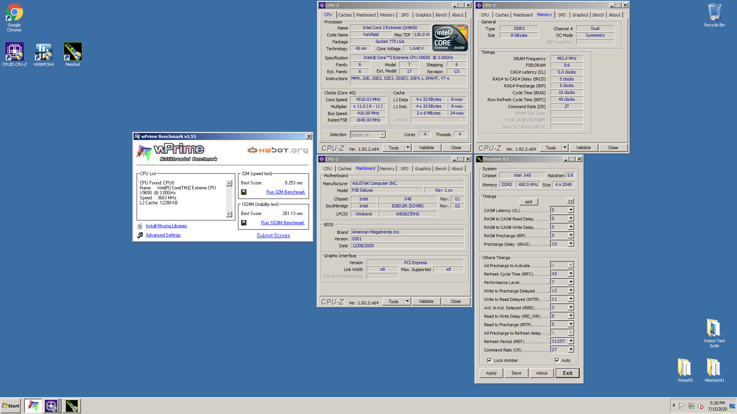Open Tools dropdown arrow in CPU-Z Memory window

click(565, 148)
